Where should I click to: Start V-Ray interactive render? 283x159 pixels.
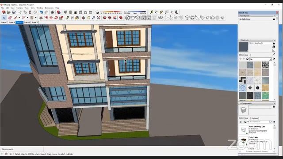[x=138, y=18]
